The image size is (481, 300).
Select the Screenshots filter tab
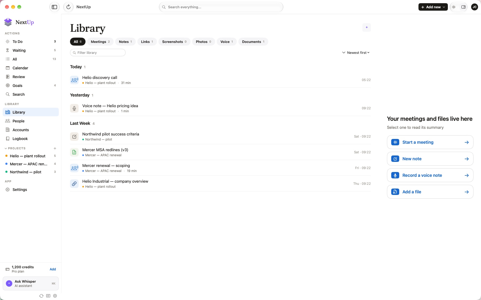click(174, 42)
